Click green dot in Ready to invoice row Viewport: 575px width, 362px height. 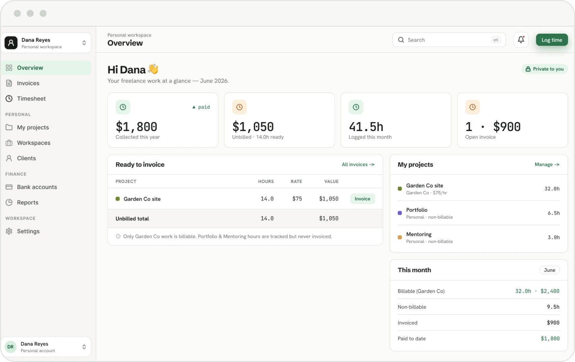coord(118,199)
